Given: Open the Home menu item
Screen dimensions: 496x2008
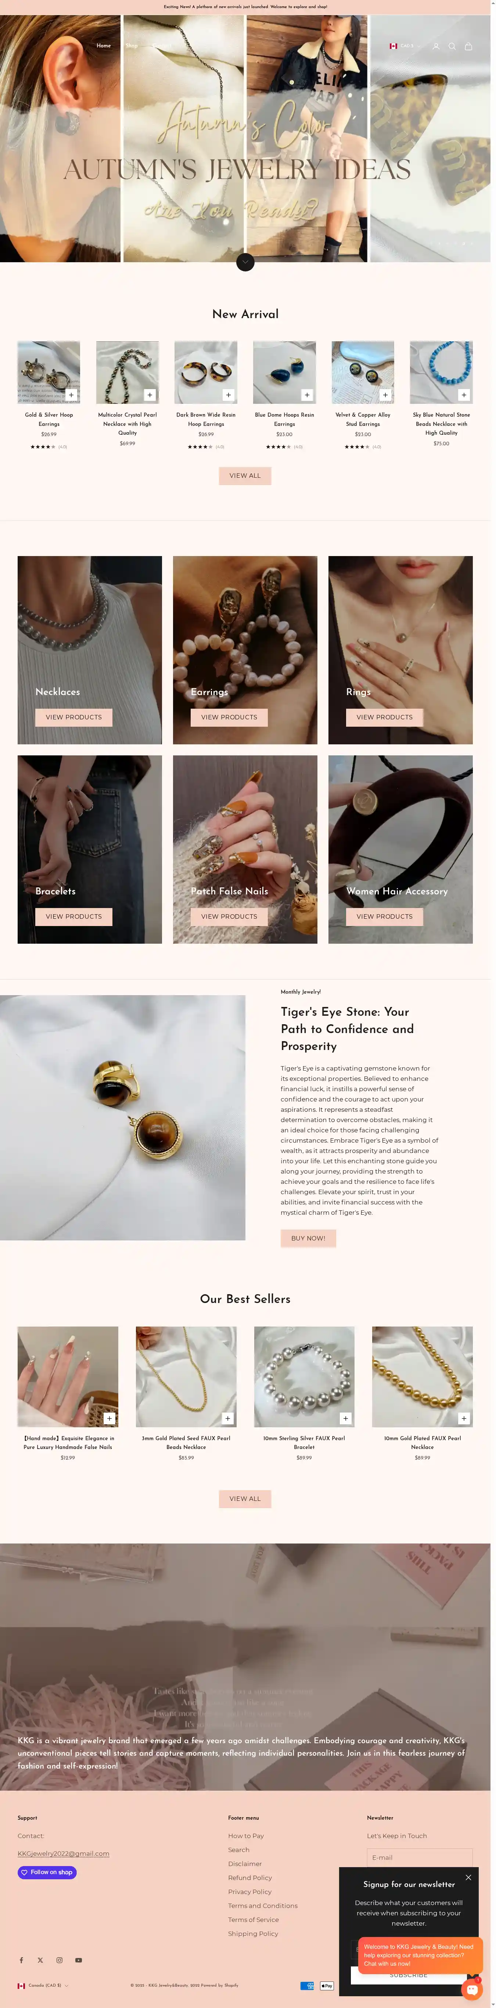Looking at the screenshot, I should click(x=104, y=46).
